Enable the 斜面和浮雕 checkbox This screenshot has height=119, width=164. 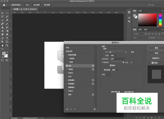tap(67, 55)
